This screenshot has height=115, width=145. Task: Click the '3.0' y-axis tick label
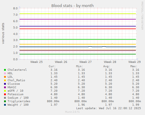coord(15,40)
